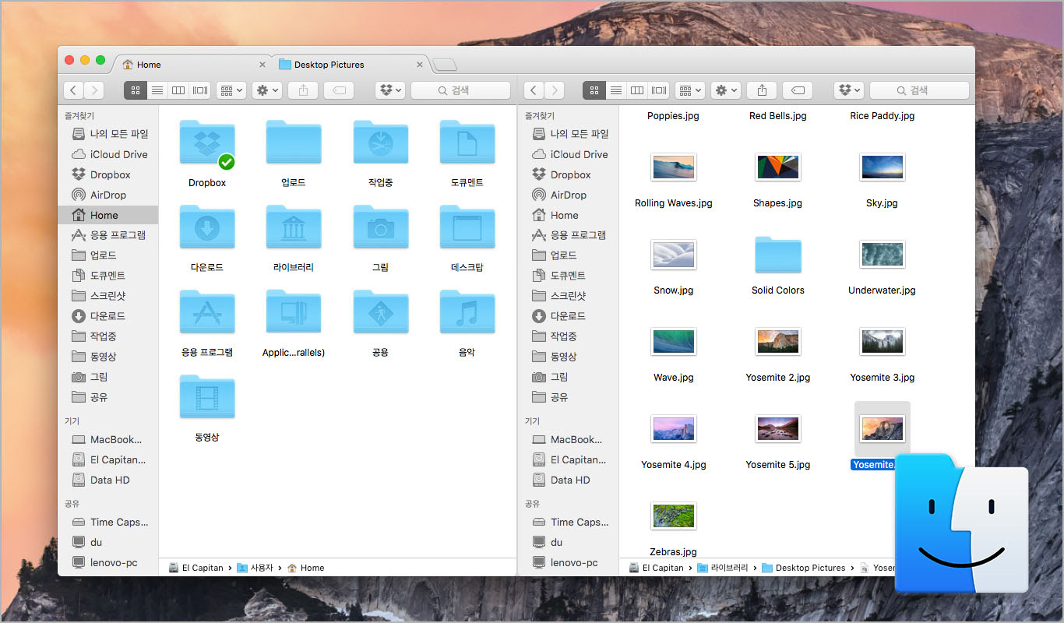Switch Desktop Pictures pane to Cover Flow view
This screenshot has width=1064, height=623.
659,90
